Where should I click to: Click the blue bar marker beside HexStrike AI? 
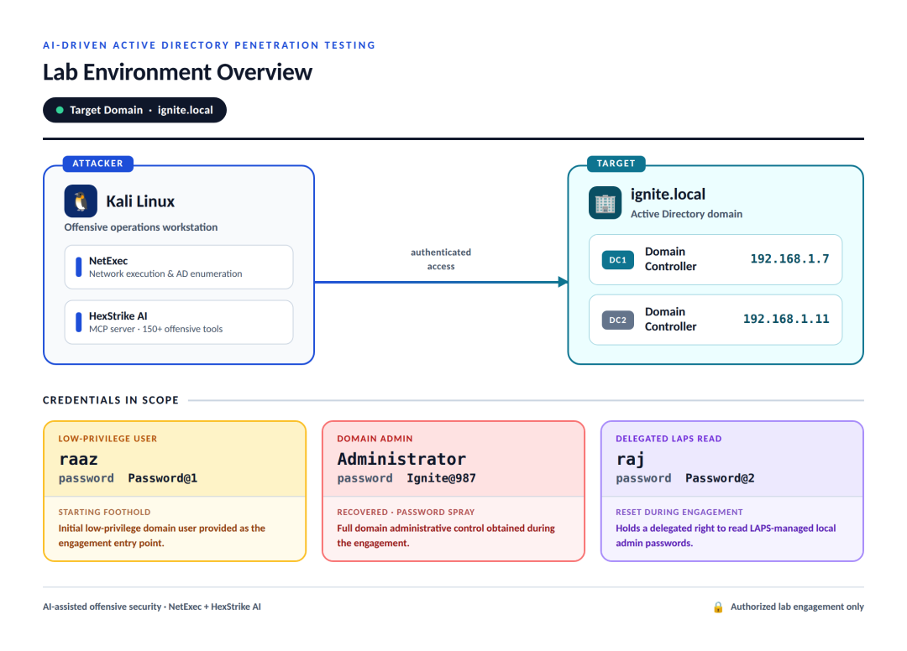(x=79, y=322)
